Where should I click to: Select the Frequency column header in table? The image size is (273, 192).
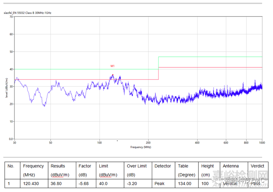33,166
